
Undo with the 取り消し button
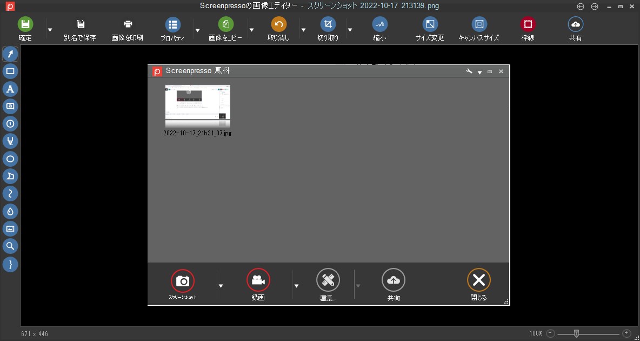click(x=279, y=29)
